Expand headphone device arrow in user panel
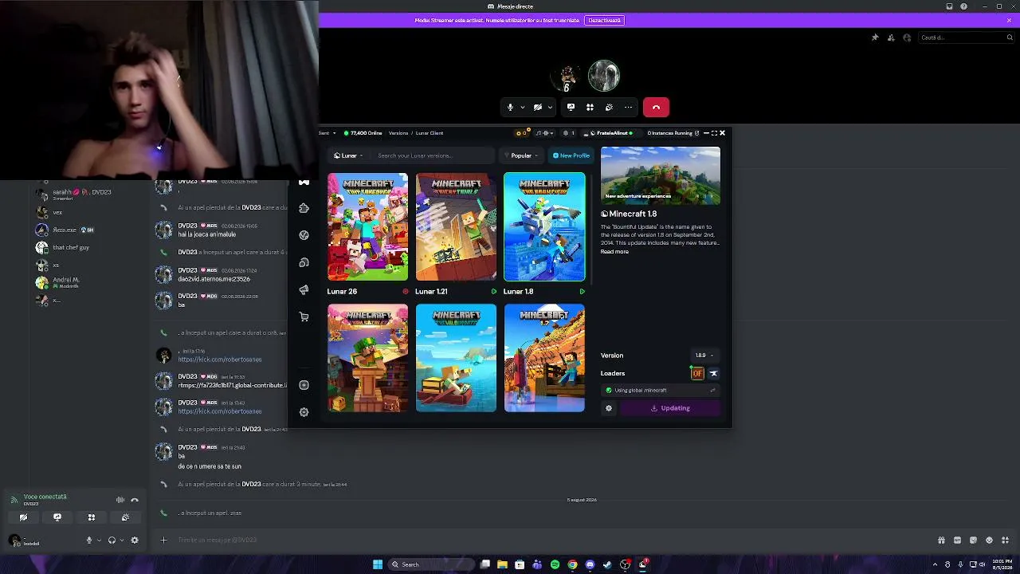The image size is (1020, 574). point(121,540)
